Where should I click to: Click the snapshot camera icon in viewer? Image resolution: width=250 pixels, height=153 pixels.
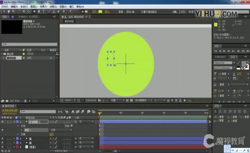(99, 100)
